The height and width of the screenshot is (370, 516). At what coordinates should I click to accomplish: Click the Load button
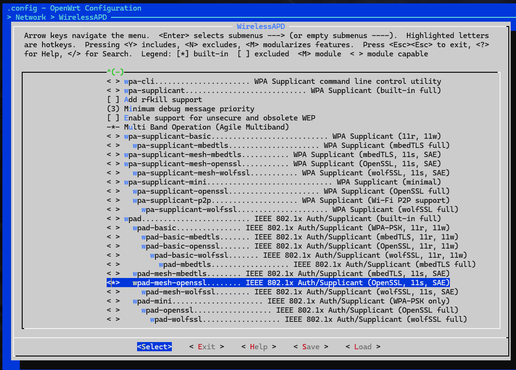coord(363,347)
